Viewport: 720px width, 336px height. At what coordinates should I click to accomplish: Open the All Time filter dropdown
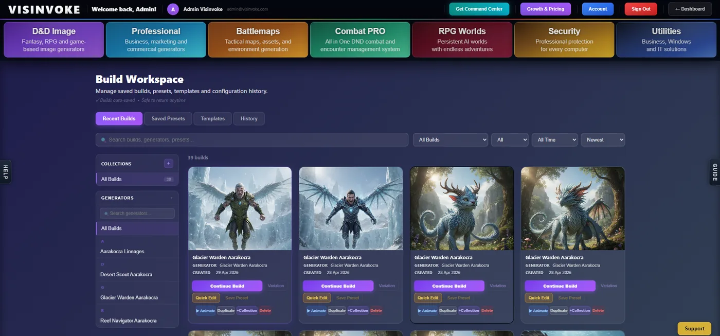click(x=554, y=139)
